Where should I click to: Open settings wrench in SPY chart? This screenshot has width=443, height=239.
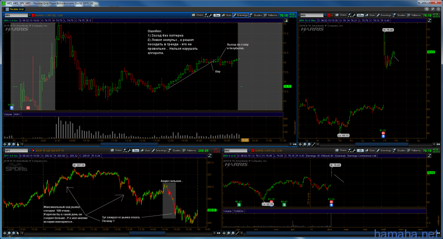point(129,151)
